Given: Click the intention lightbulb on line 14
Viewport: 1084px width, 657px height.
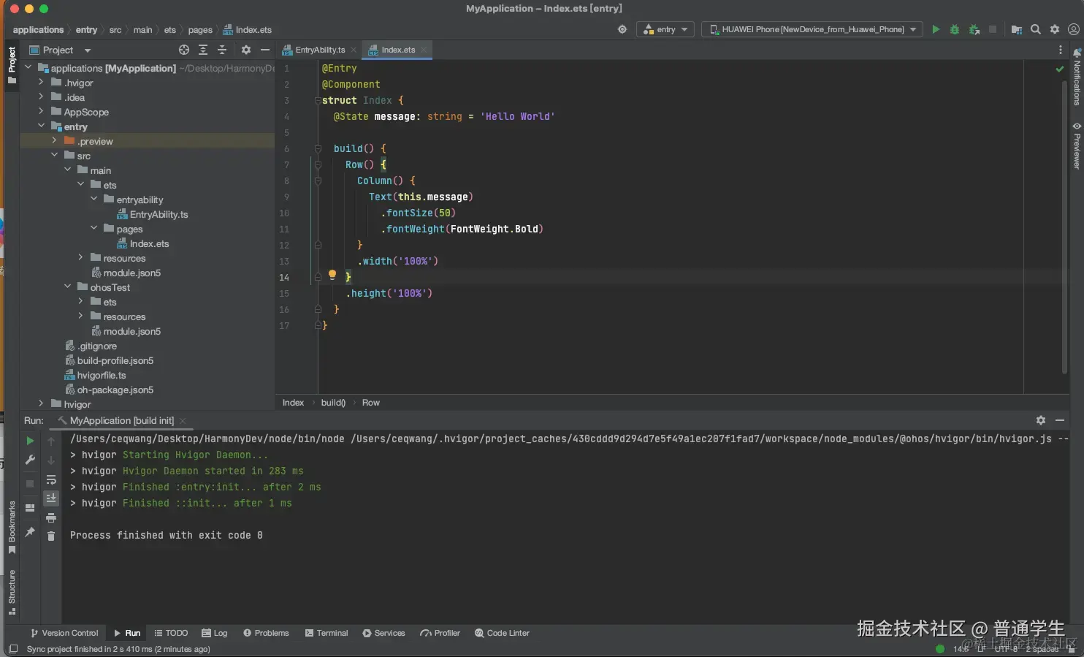Looking at the screenshot, I should pyautogui.click(x=332, y=275).
